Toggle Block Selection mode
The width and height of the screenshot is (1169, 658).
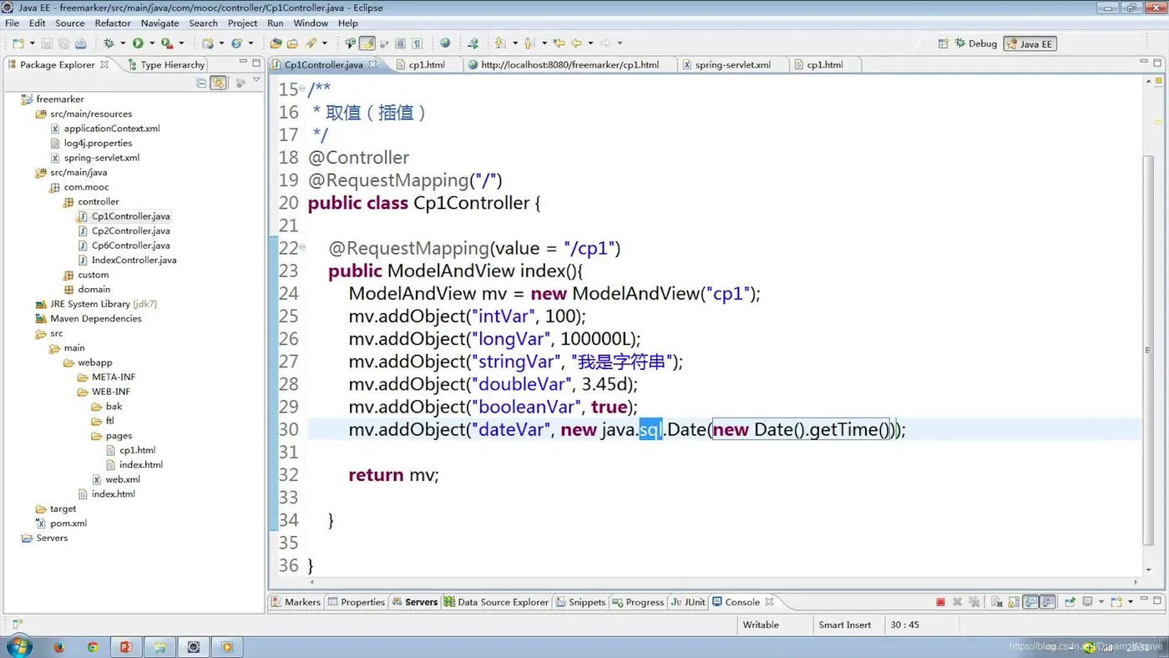click(x=400, y=43)
